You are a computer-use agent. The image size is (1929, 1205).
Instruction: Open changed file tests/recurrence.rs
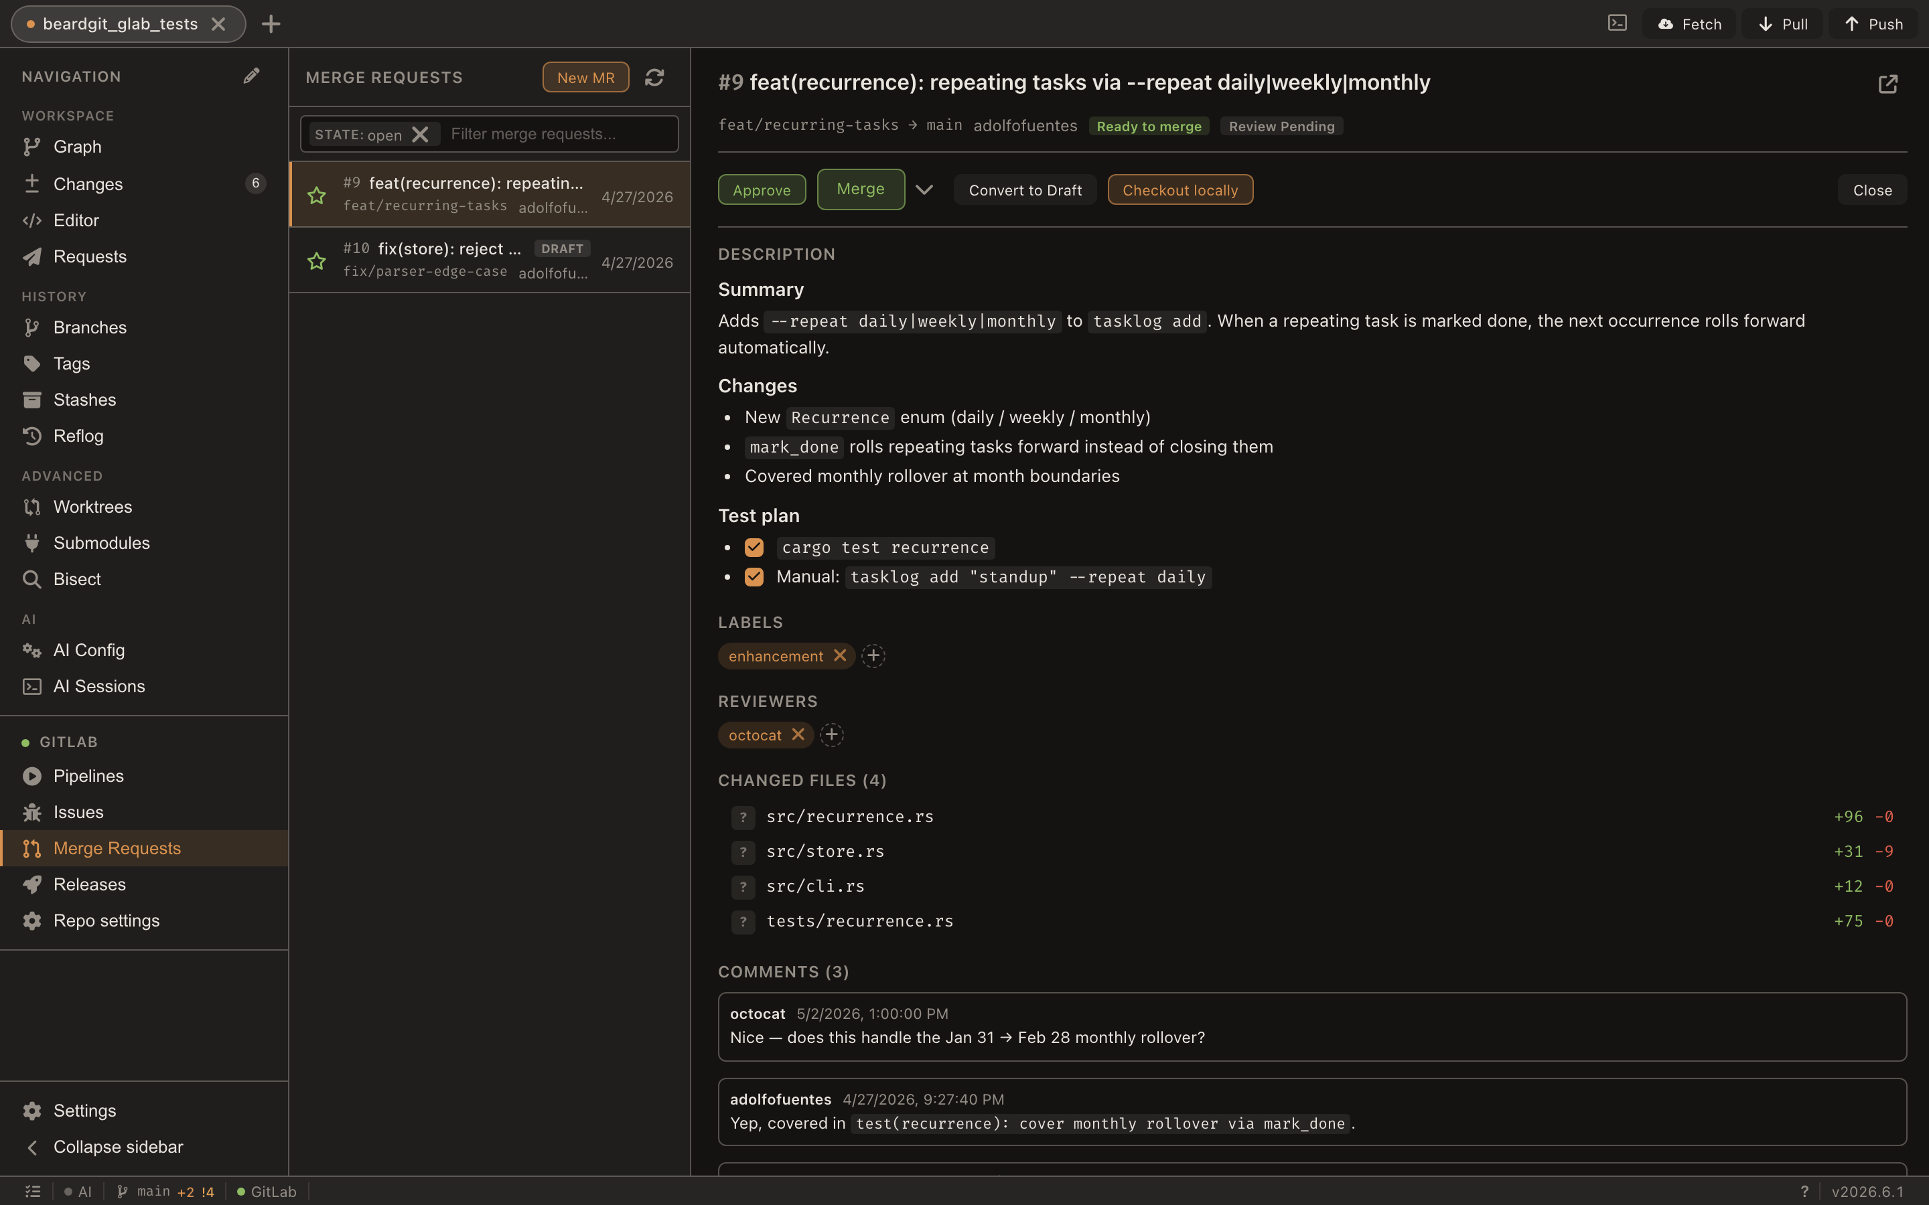pyautogui.click(x=1312, y=921)
